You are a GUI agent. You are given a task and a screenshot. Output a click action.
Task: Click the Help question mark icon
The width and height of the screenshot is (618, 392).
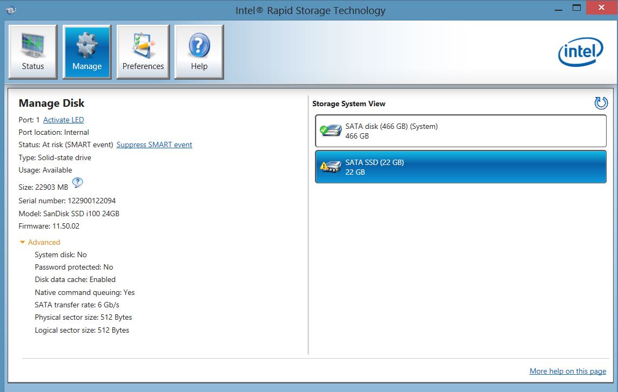(199, 45)
